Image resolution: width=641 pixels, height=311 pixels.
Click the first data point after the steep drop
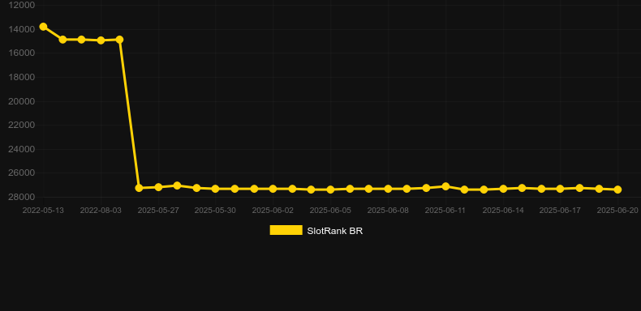[139, 188]
